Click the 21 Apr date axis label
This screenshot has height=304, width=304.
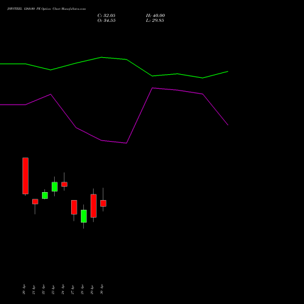33,289
